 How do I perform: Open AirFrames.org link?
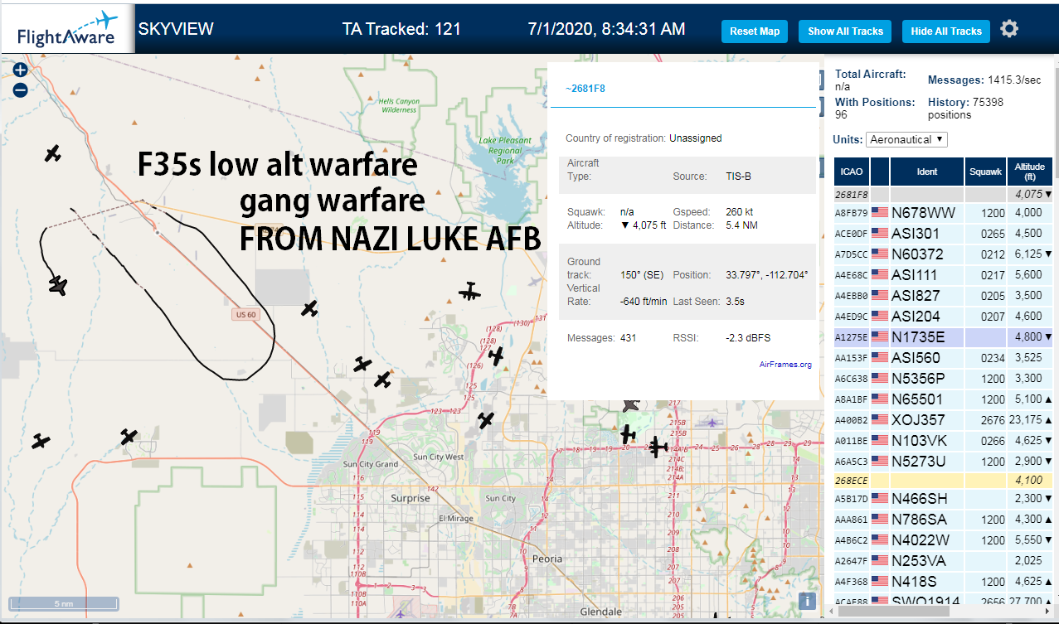pyautogui.click(x=785, y=364)
